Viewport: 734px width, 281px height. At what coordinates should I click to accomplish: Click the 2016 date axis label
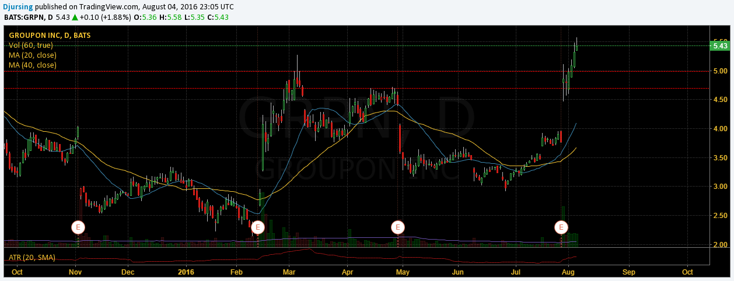186,272
